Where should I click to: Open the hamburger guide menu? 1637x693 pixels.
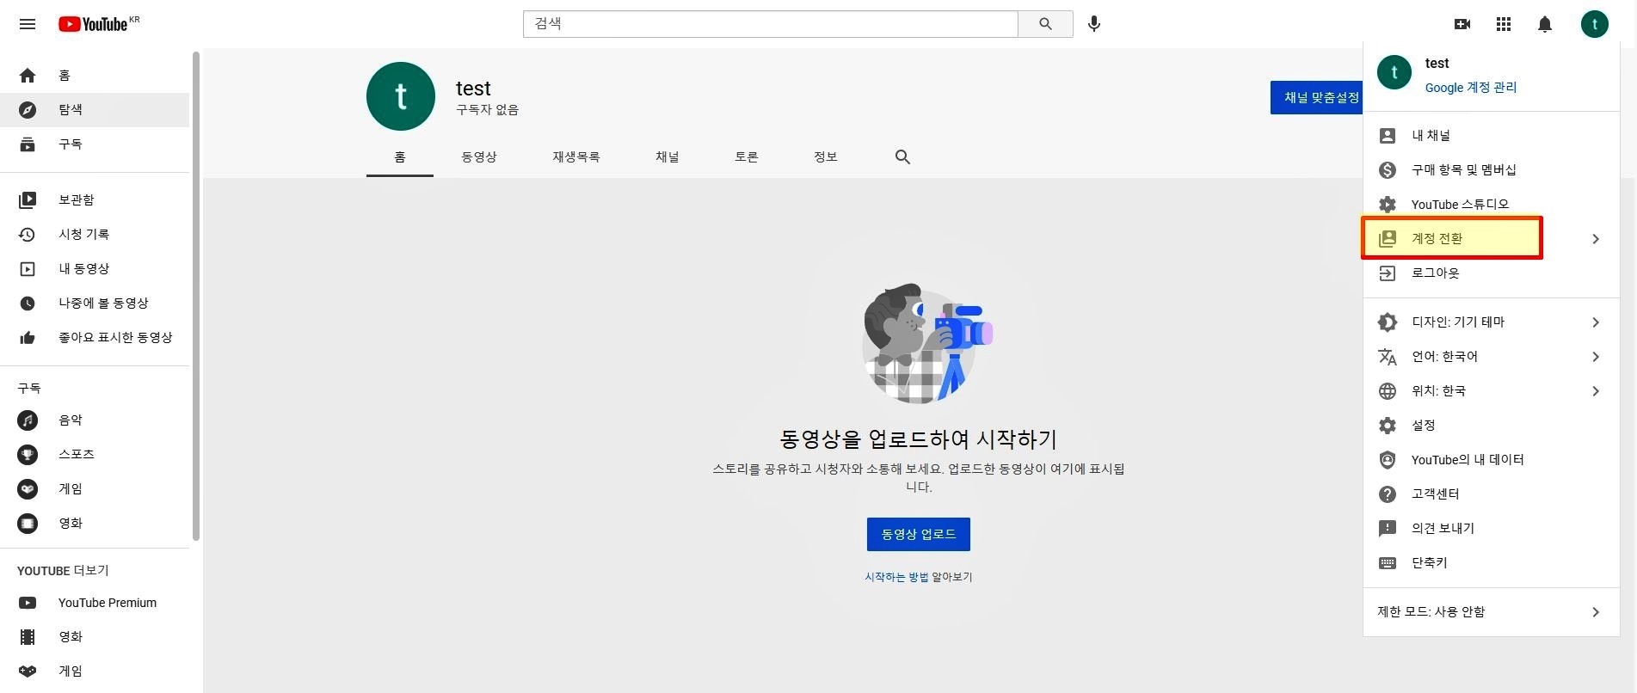28,24
